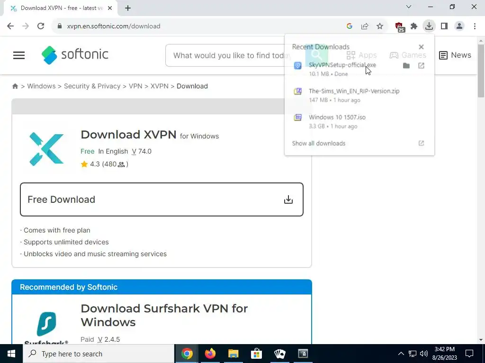The width and height of the screenshot is (485, 363).
Task: Open the Chrome three-dot menu
Action: pyautogui.click(x=475, y=26)
